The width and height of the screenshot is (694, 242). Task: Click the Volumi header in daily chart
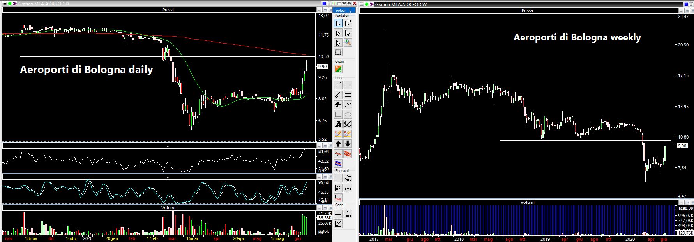(x=168, y=208)
